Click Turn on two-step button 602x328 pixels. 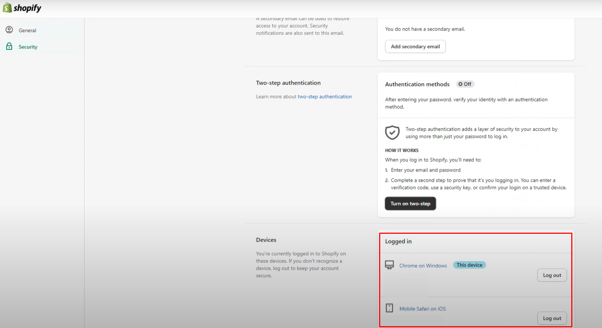pos(410,203)
